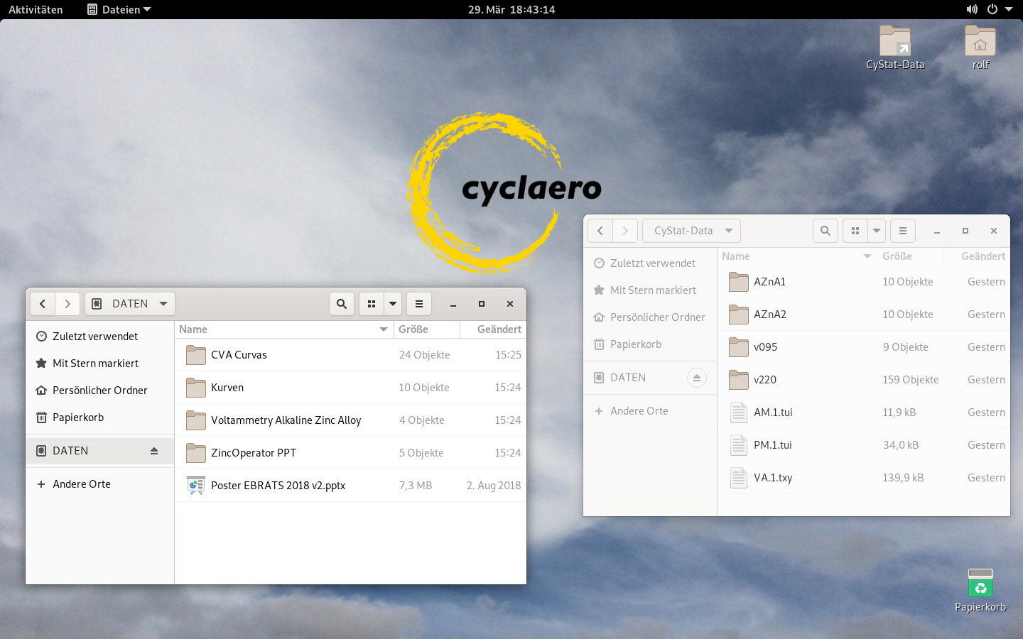
Task: Open the Dateien application menu
Action: (119, 9)
